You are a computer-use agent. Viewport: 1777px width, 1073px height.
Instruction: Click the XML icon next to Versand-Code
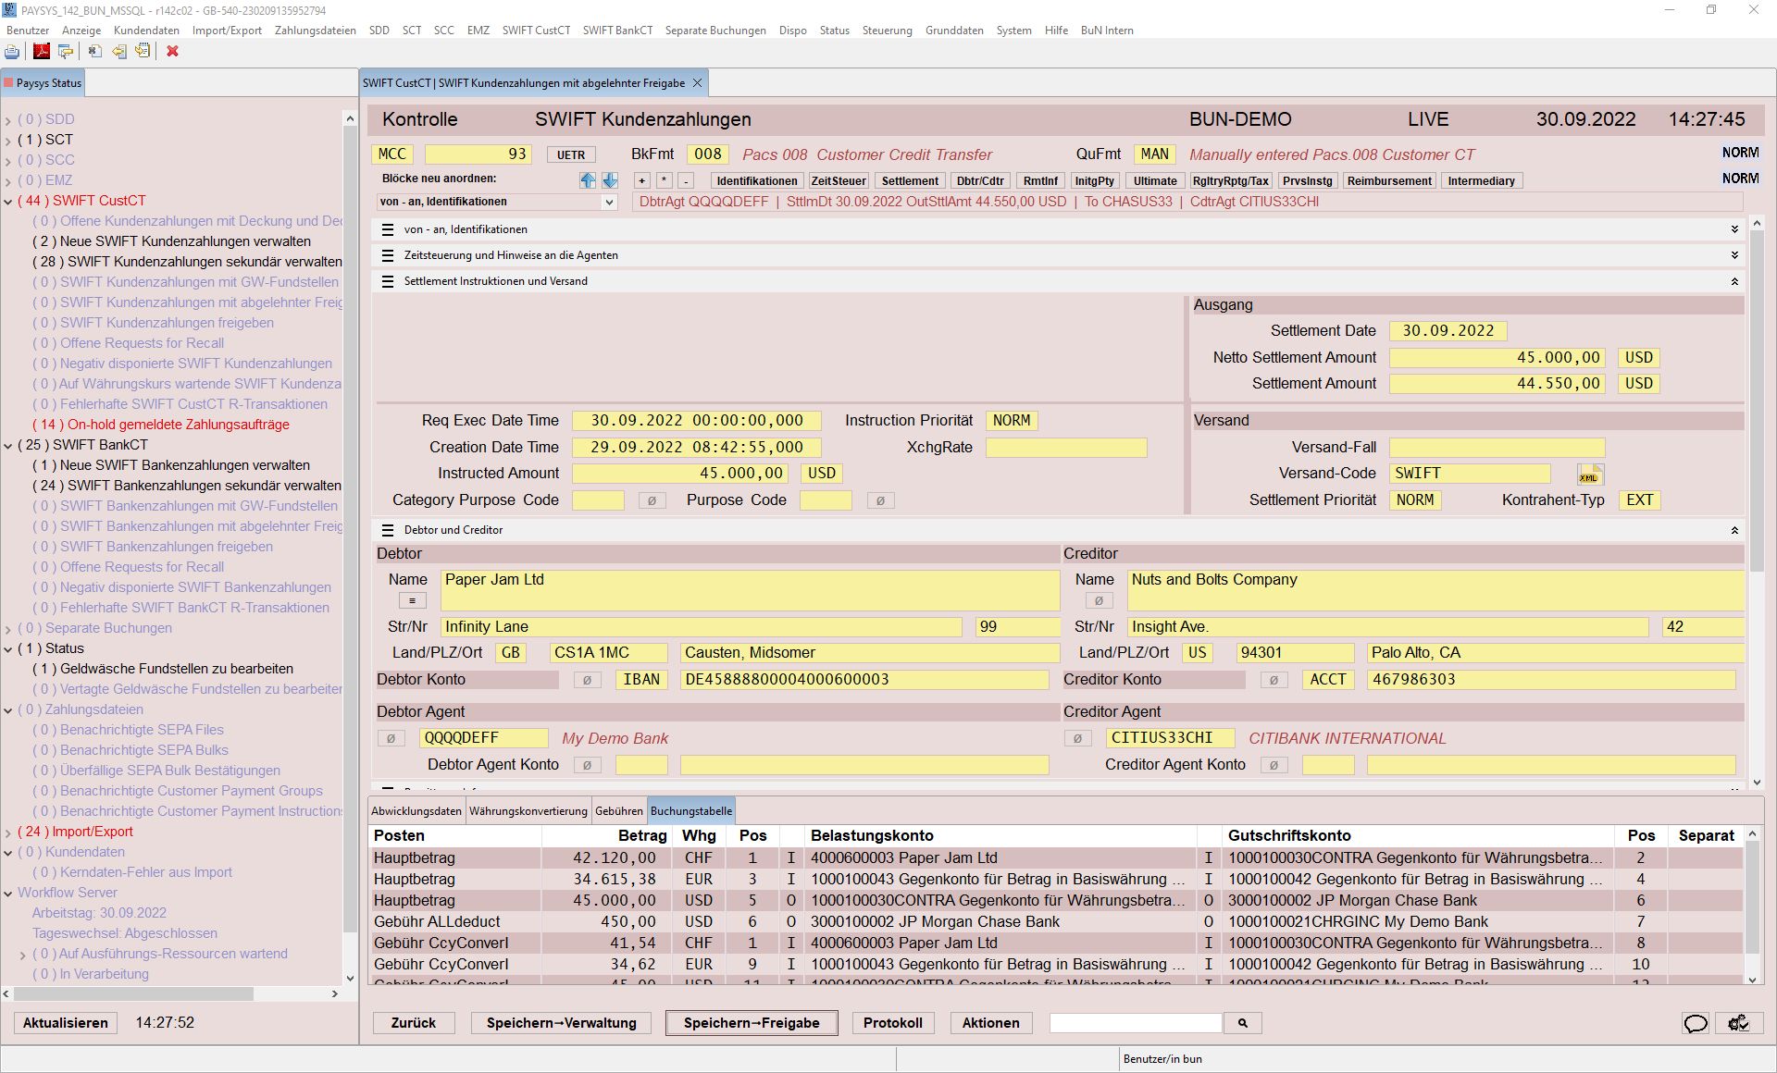(x=1590, y=475)
